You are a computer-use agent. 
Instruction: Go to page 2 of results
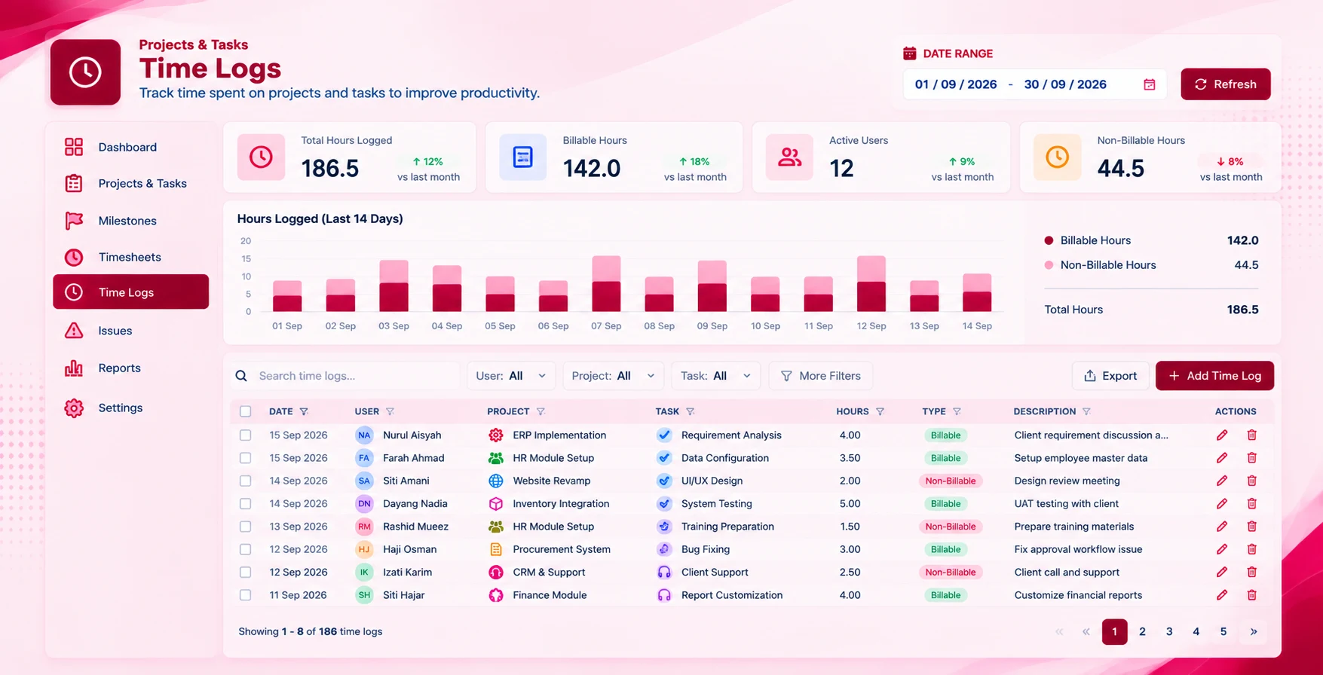coord(1142,631)
